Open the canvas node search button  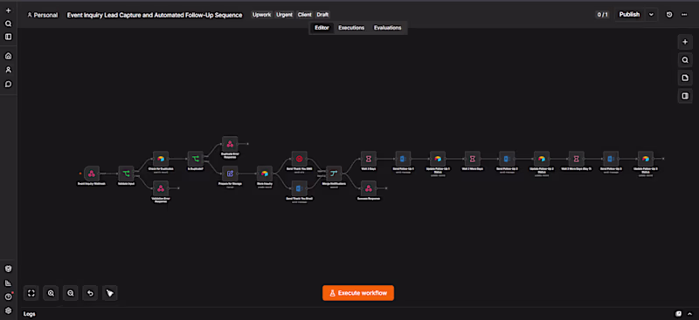point(685,60)
